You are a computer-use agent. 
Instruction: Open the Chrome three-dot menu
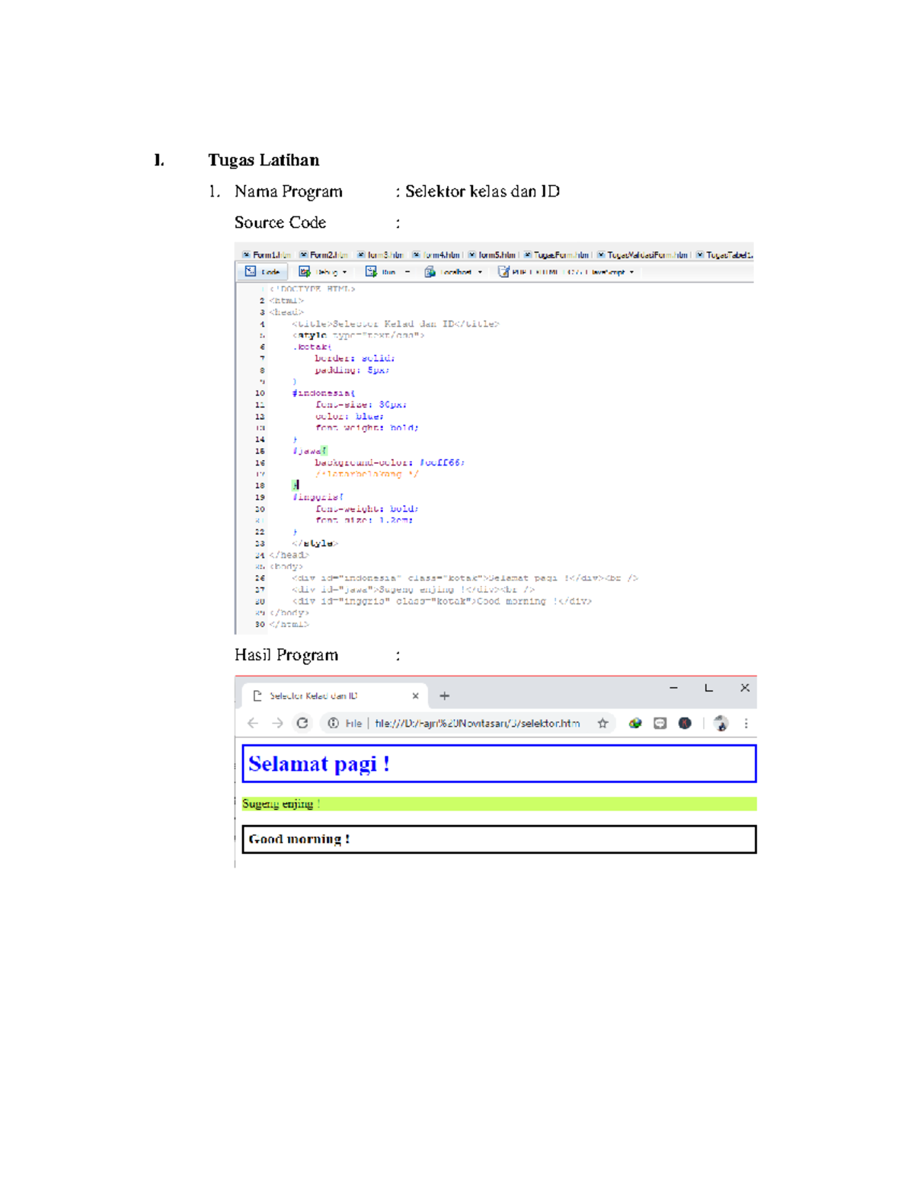746,723
